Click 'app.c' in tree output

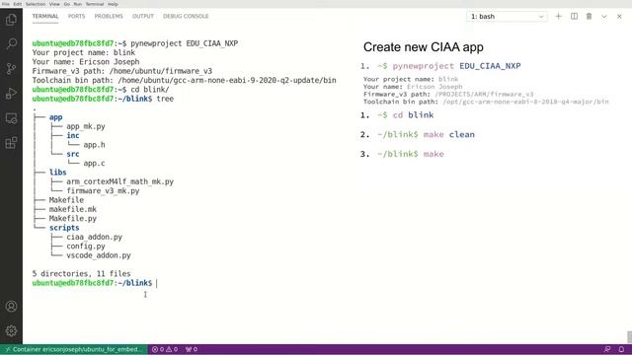95,164
